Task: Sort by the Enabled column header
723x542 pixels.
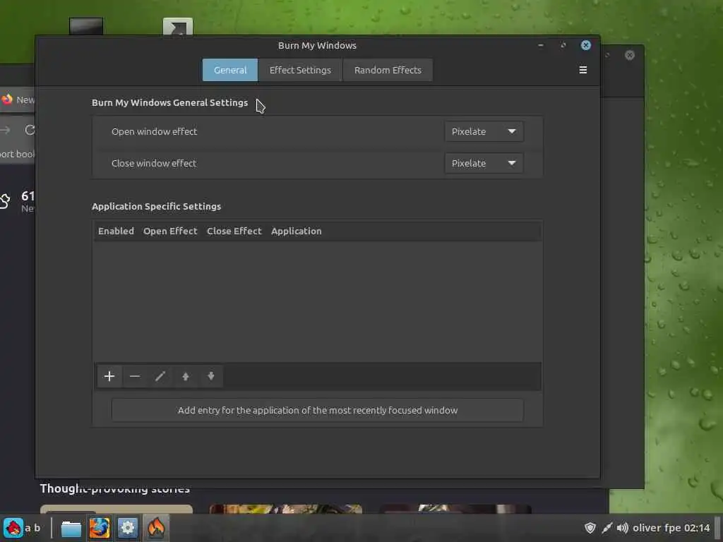Action: (116, 231)
